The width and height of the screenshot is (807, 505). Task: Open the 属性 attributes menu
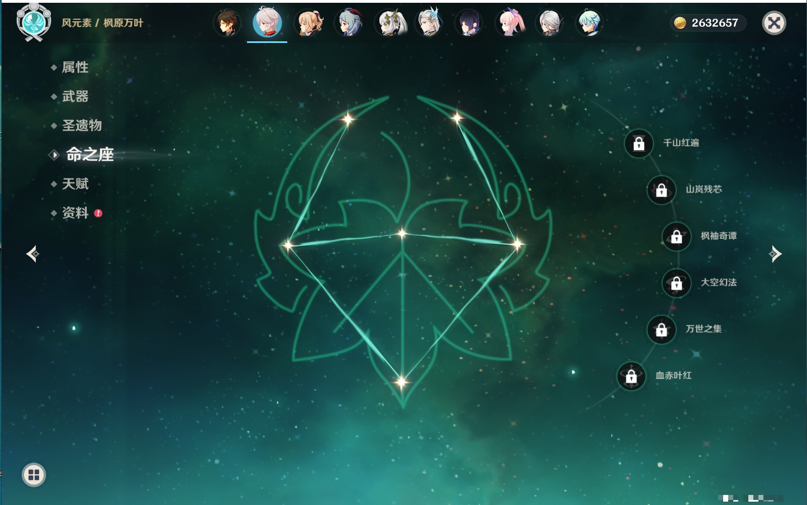[75, 68]
